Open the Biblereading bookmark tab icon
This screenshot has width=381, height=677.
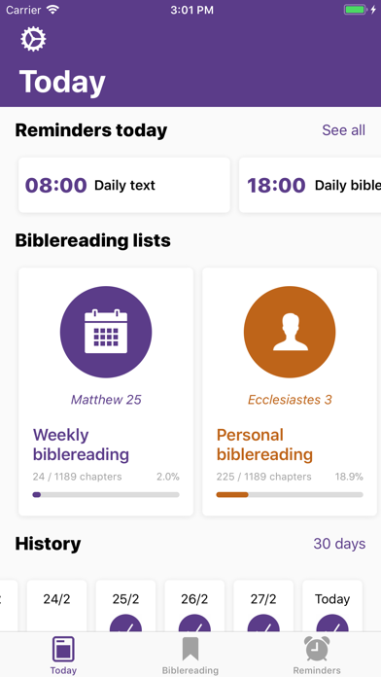coord(190,649)
